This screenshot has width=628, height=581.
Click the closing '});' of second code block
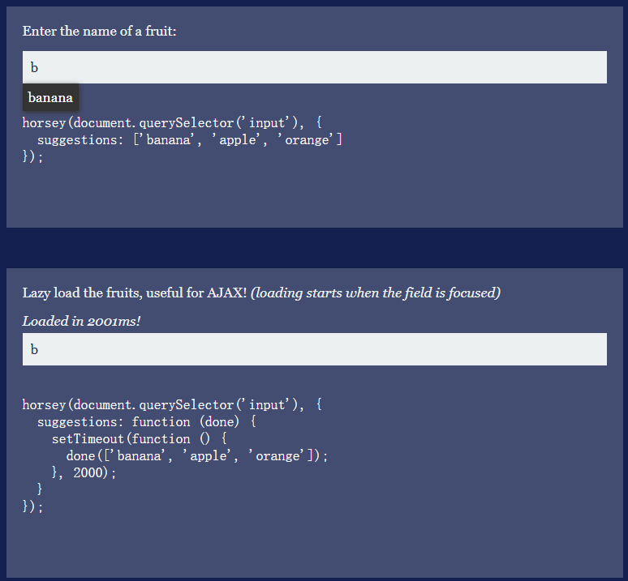click(32, 507)
